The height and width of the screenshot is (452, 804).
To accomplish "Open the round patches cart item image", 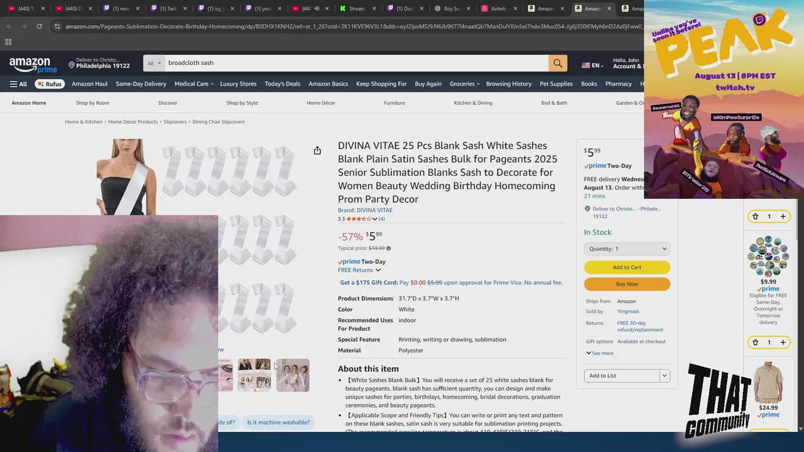I will [769, 256].
